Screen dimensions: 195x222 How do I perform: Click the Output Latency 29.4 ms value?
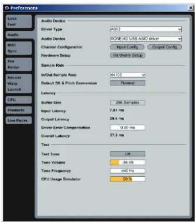pyautogui.click(x=117, y=118)
